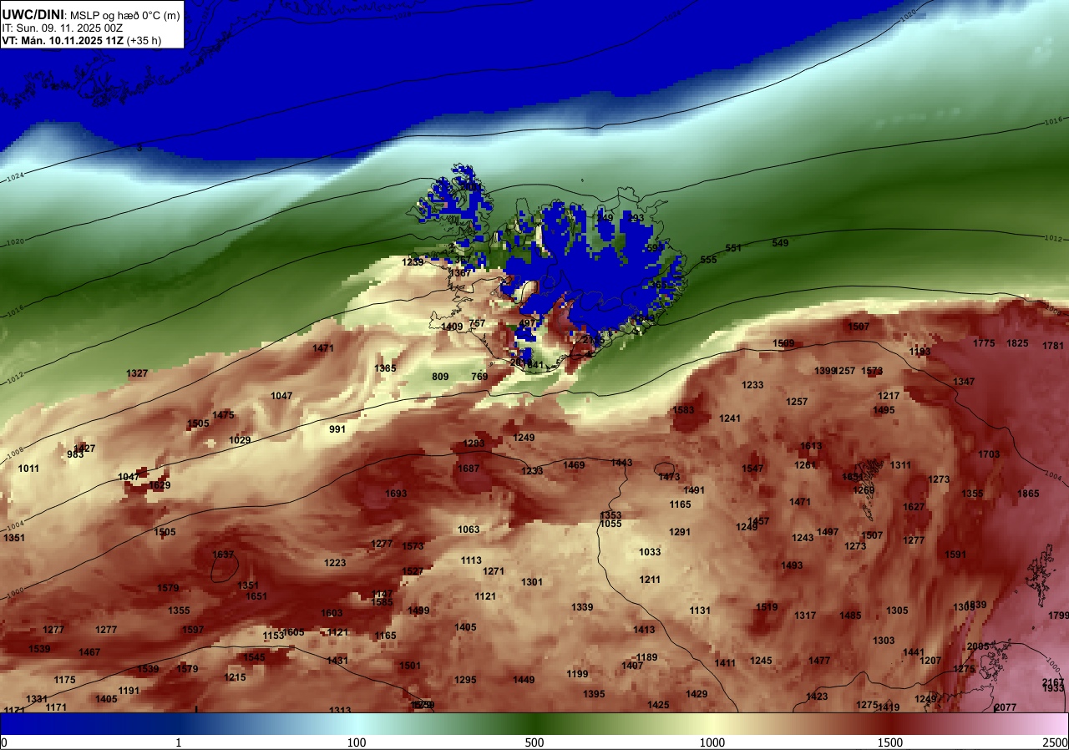The width and height of the screenshot is (1069, 750).
Task: Click the map value 1211
Action: pos(650,580)
